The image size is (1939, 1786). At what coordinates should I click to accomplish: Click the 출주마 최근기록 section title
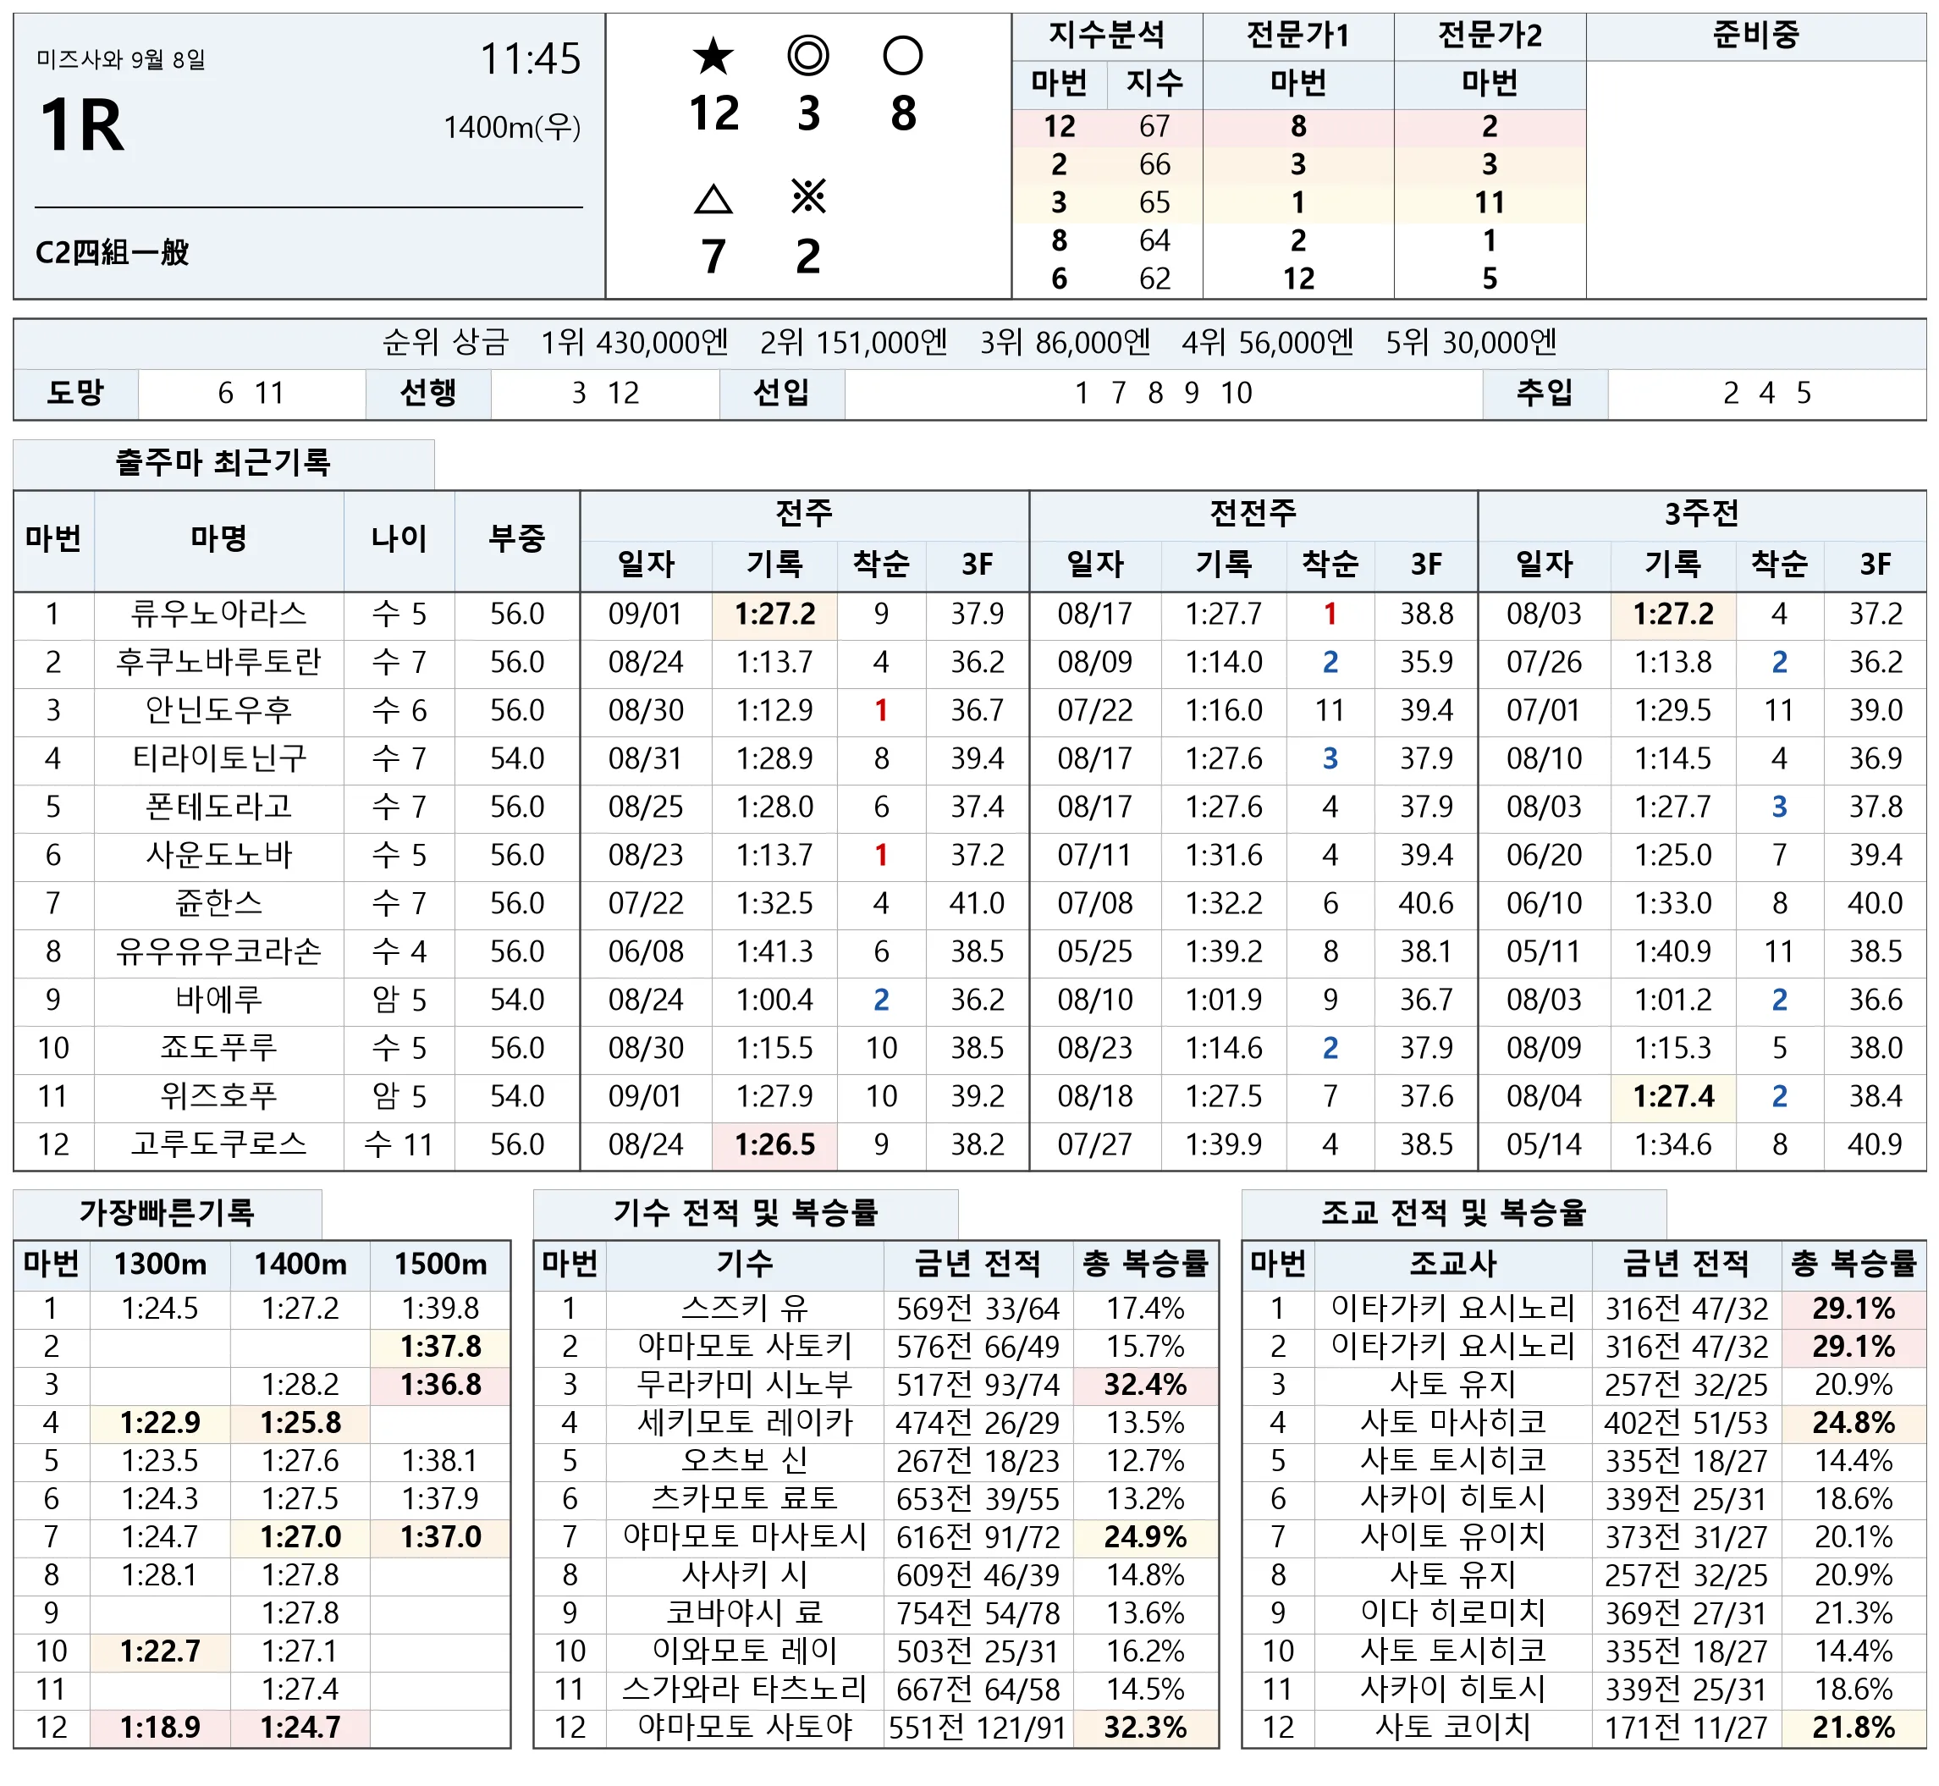(x=223, y=463)
